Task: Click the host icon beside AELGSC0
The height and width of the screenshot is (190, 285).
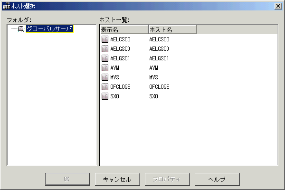Action: click(x=105, y=49)
